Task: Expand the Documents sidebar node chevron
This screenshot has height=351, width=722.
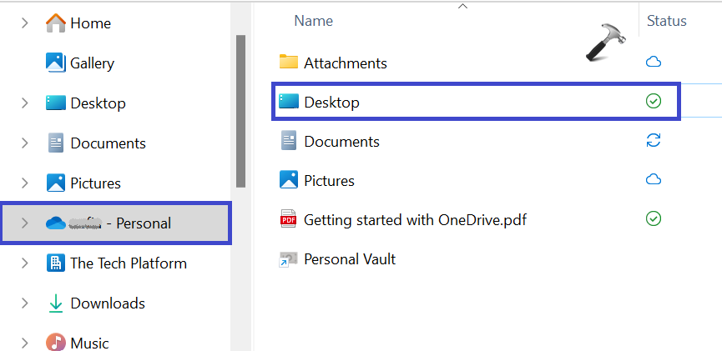Action: [x=24, y=143]
